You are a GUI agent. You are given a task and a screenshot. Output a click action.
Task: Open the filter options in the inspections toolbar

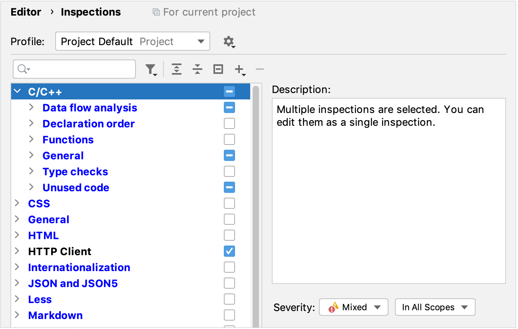pyautogui.click(x=151, y=69)
